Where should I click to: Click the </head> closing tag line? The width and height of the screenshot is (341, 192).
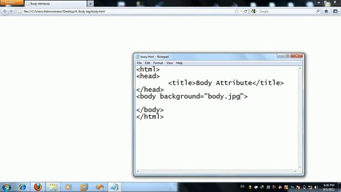click(x=150, y=90)
